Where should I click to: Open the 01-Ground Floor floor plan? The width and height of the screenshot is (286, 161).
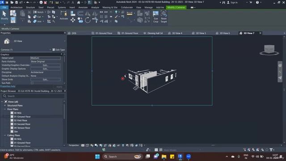tap(22, 117)
